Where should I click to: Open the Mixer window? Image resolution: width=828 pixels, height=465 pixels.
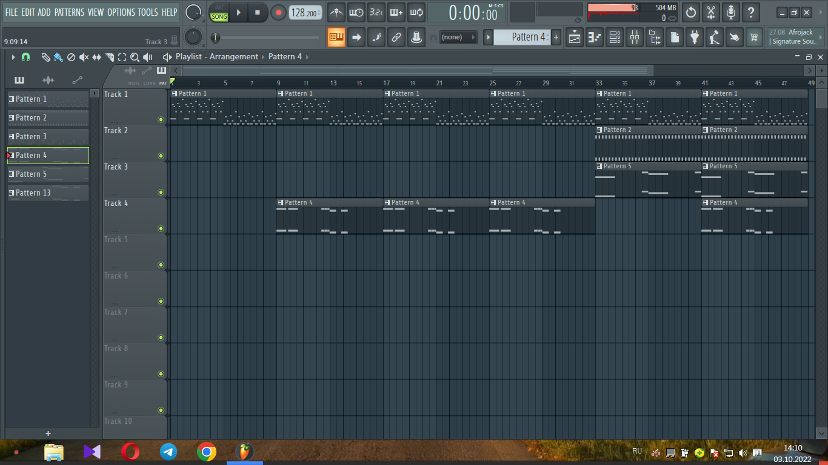(635, 38)
